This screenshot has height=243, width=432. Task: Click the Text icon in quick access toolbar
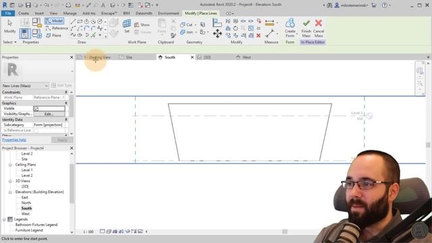tap(103, 5)
